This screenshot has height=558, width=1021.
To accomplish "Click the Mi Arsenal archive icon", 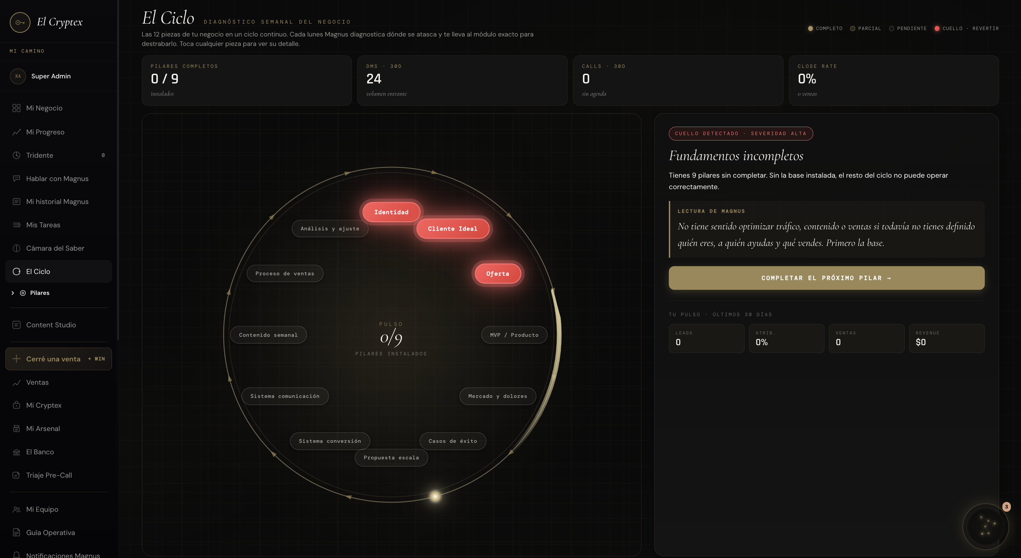I will 16,429.
